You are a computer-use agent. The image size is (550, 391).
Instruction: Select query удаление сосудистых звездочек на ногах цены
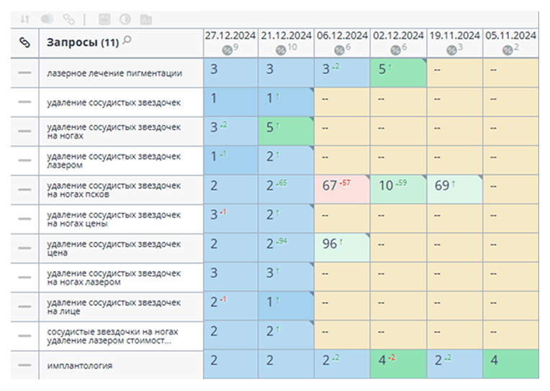click(114, 219)
